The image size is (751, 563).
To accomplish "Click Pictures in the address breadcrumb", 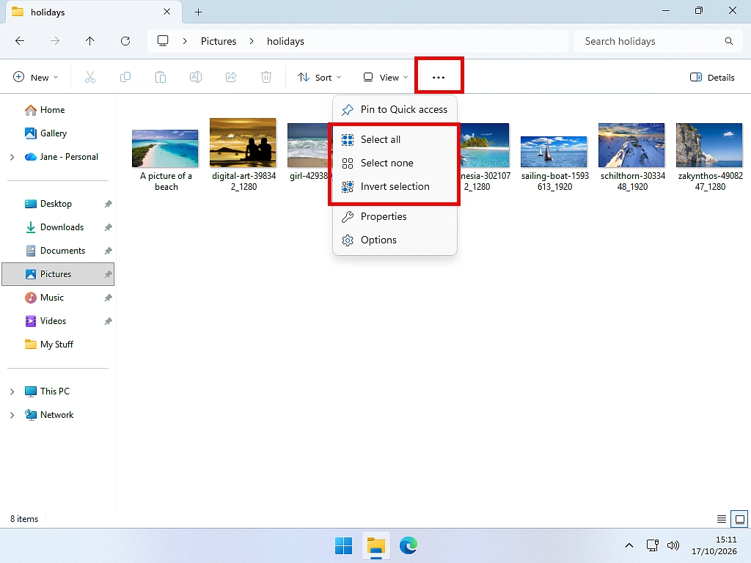I will click(x=219, y=41).
